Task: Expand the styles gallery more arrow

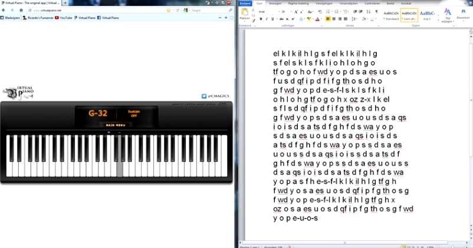Action: pyautogui.click(x=438, y=20)
